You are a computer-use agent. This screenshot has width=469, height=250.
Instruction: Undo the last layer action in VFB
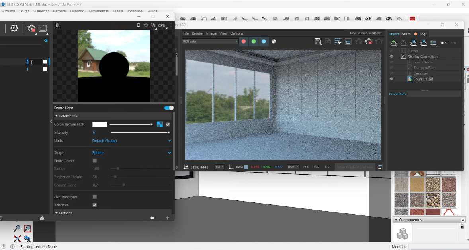click(444, 43)
